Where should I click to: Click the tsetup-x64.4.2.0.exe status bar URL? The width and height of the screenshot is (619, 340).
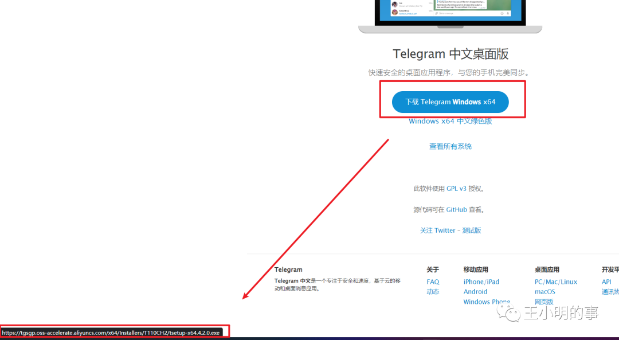[x=111, y=333]
